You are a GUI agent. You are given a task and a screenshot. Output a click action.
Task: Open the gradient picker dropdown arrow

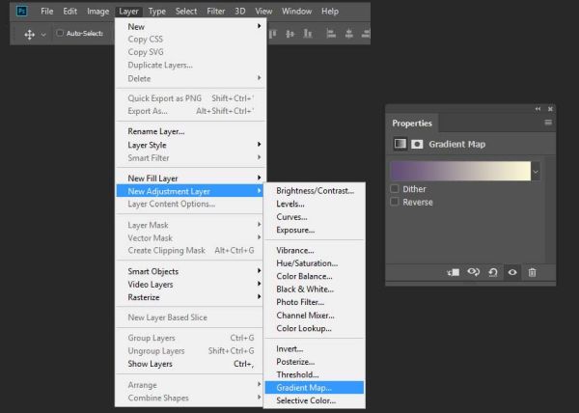(x=536, y=172)
